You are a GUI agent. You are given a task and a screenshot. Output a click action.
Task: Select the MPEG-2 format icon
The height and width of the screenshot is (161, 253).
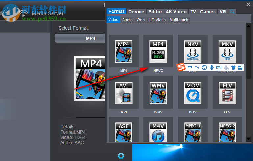click(x=227, y=132)
